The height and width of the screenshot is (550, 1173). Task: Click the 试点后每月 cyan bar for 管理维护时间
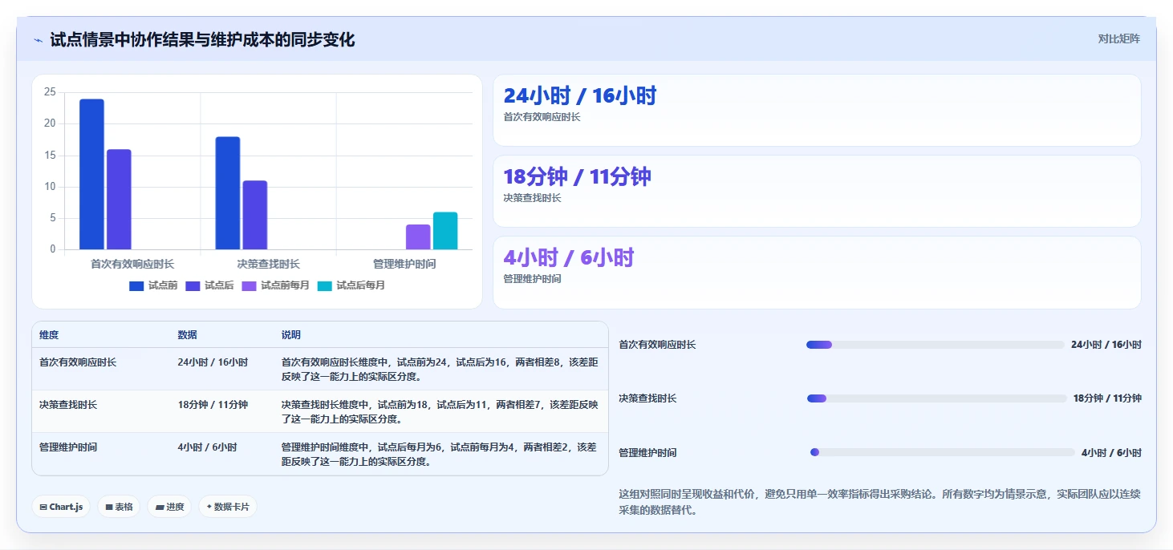pyautogui.click(x=445, y=231)
